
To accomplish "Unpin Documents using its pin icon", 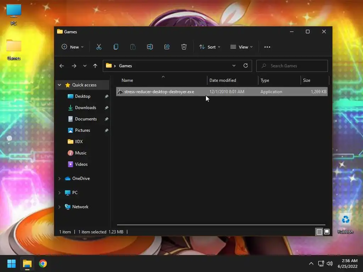I will [106, 119].
